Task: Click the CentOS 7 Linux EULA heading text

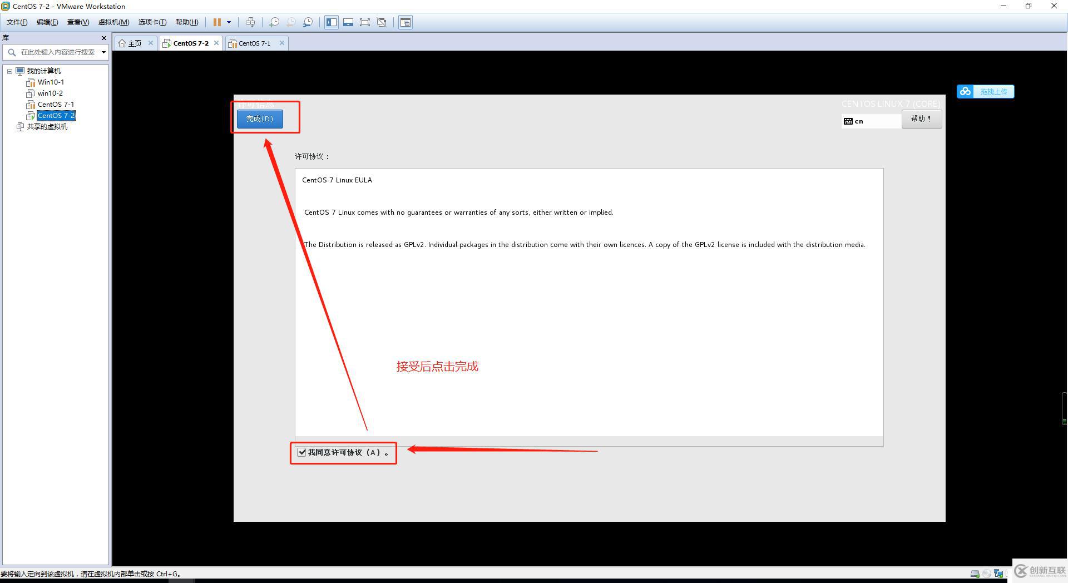Action: point(337,180)
